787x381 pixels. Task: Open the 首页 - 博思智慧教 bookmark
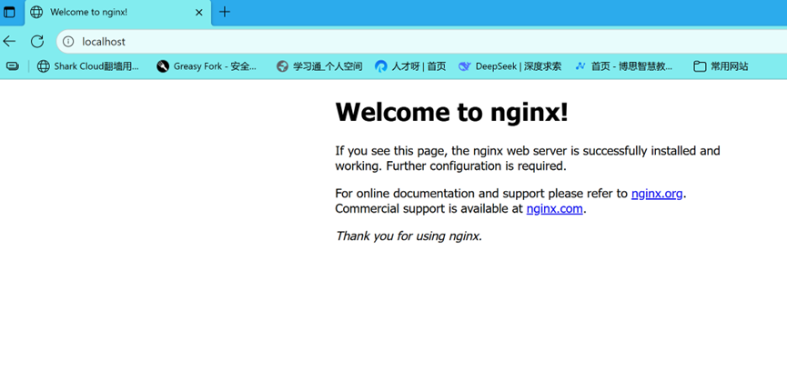point(624,66)
